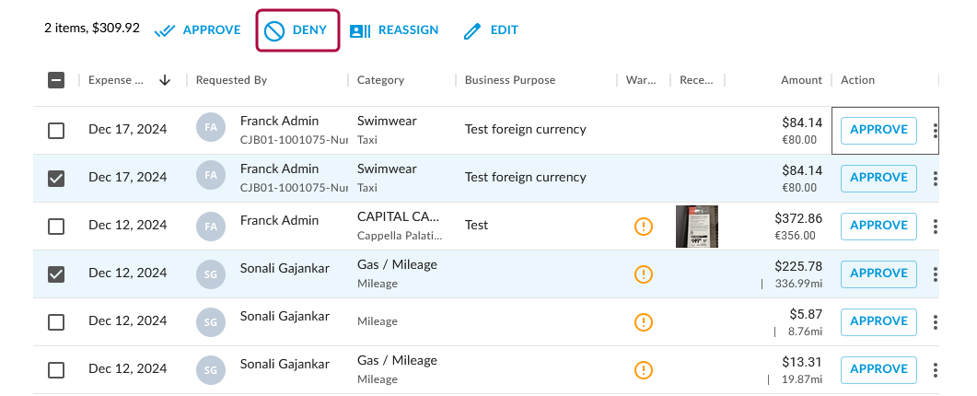Click the Deny circle-slash icon
The image size is (977, 396).
point(273,30)
